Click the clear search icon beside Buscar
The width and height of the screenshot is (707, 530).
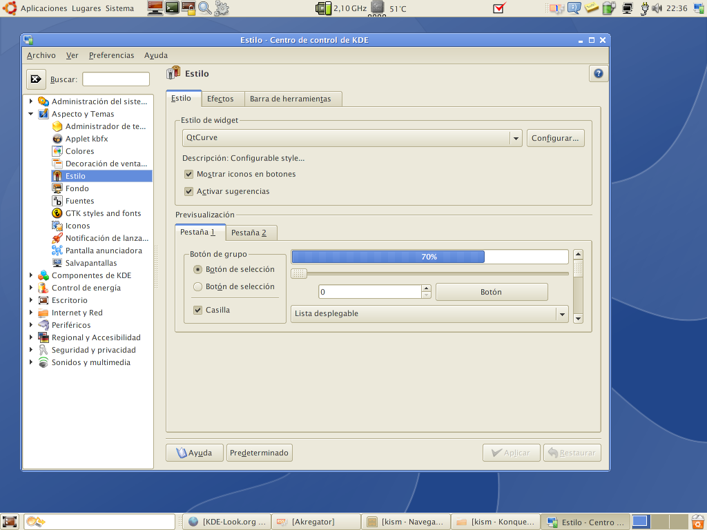[36, 79]
